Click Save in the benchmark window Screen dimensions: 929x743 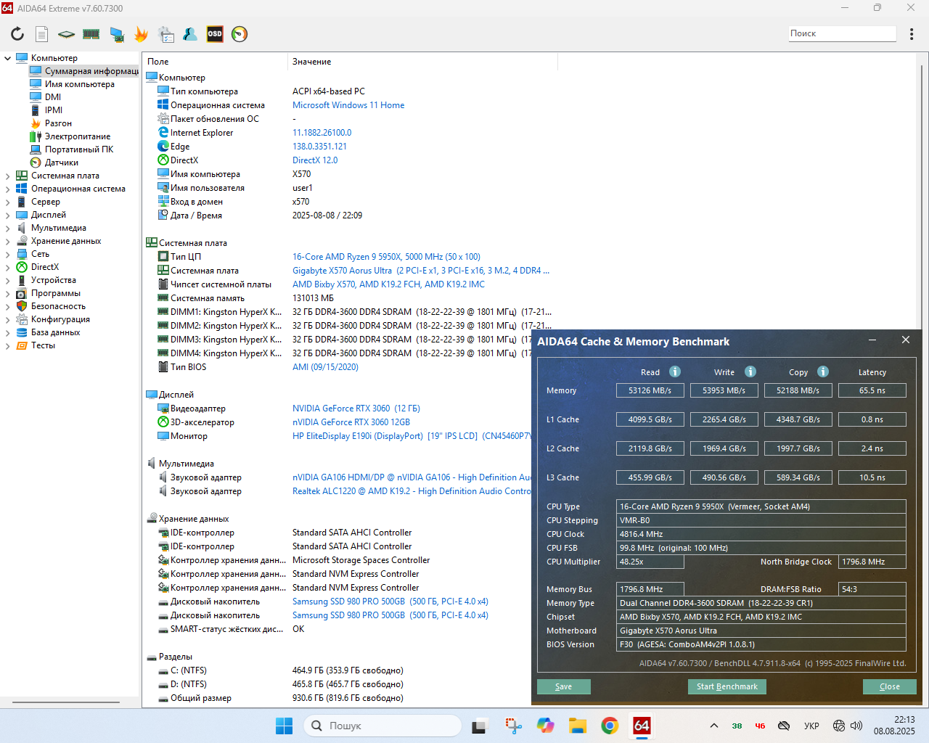[564, 686]
